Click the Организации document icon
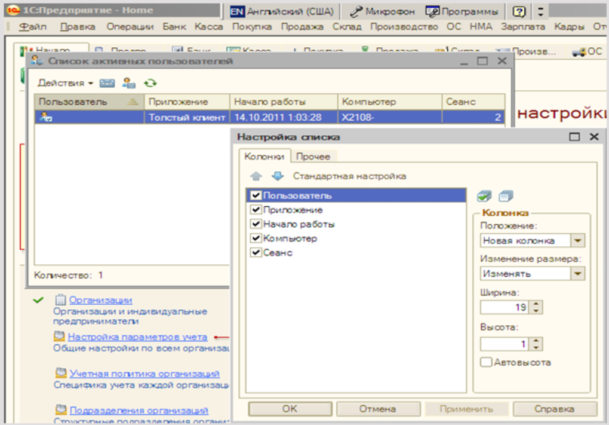 click(60, 300)
